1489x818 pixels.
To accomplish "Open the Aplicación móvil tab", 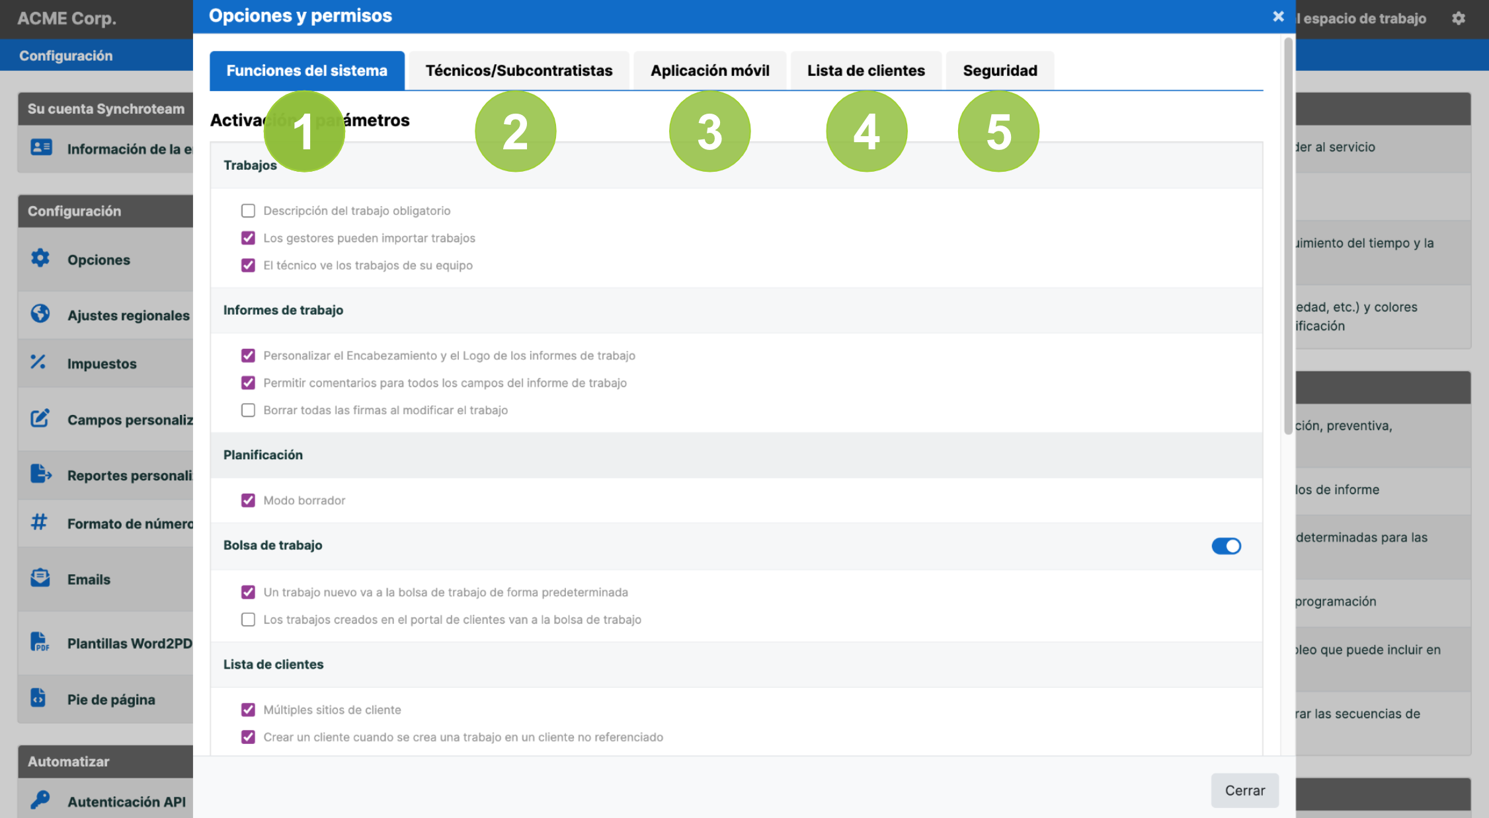I will (x=710, y=71).
